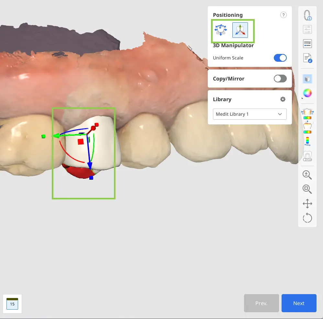Click the Prev. button
Viewport: 323px width, 319px height.
tap(262, 303)
